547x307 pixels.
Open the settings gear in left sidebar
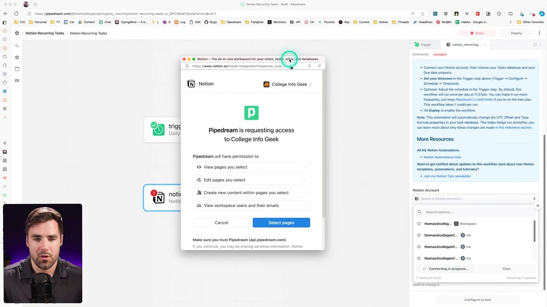[x=17, y=58]
